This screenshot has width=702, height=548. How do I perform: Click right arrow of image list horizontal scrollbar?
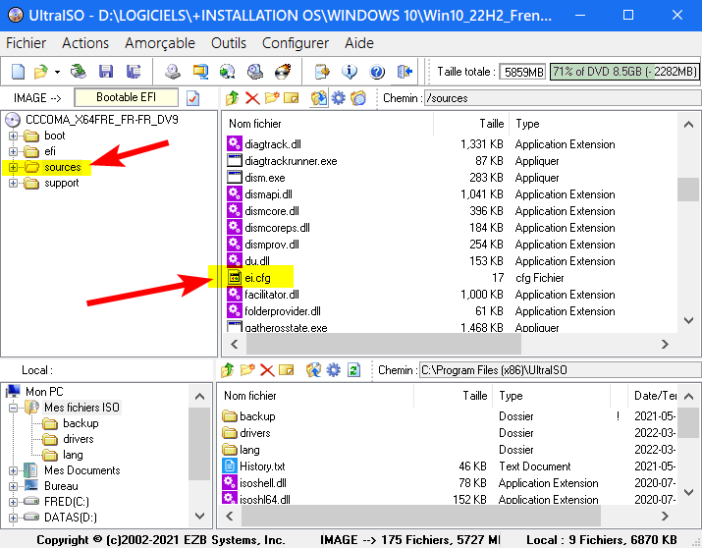665,344
